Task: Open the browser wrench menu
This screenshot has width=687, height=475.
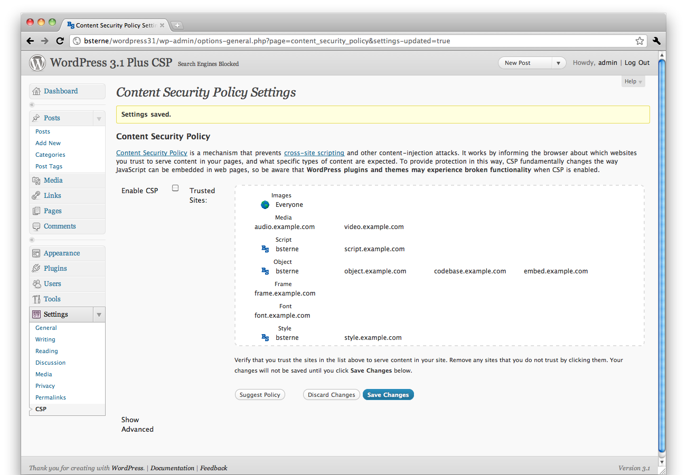Action: point(656,41)
